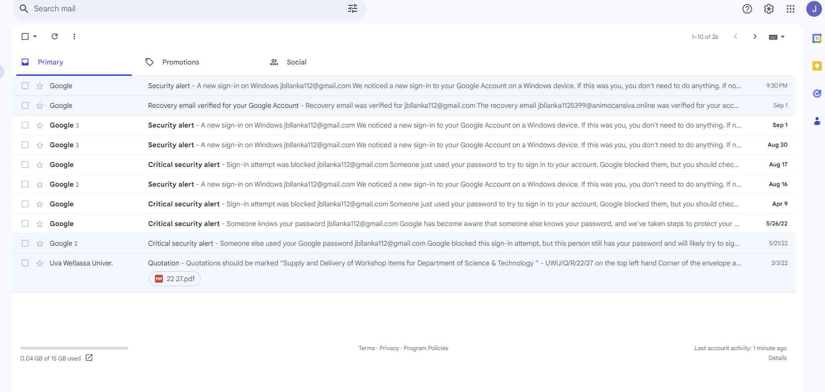This screenshot has width=825, height=392.
Task: Open storage management link icon
Action: point(89,358)
